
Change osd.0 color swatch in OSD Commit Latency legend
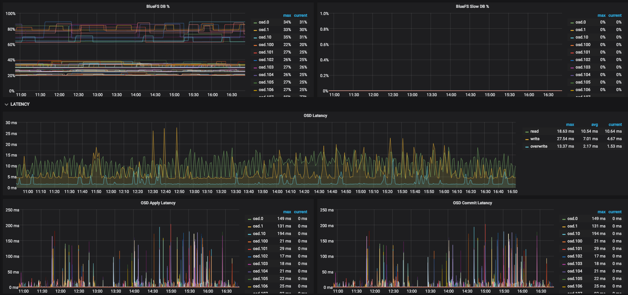(564, 219)
